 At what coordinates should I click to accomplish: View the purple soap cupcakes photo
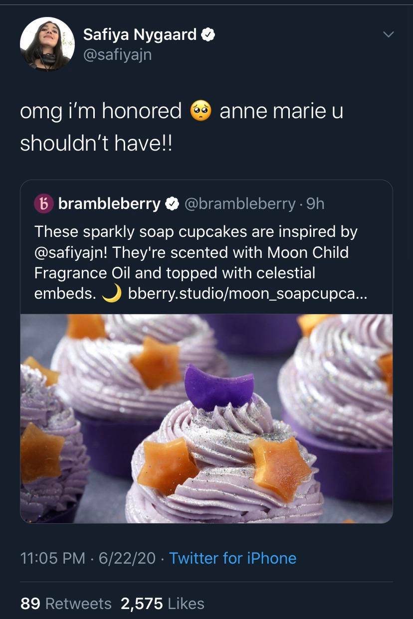point(206,418)
